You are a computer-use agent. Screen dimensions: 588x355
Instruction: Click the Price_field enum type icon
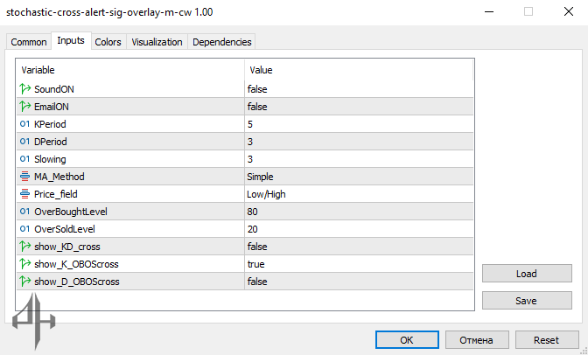click(x=24, y=194)
